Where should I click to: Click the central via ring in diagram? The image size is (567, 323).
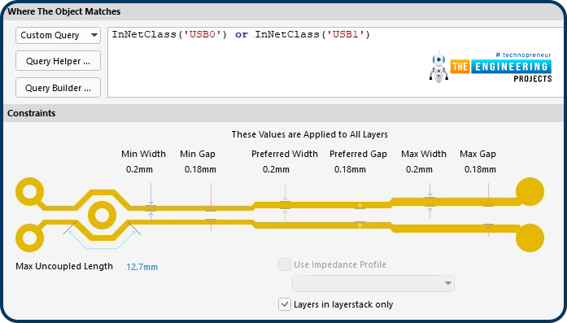click(102, 216)
